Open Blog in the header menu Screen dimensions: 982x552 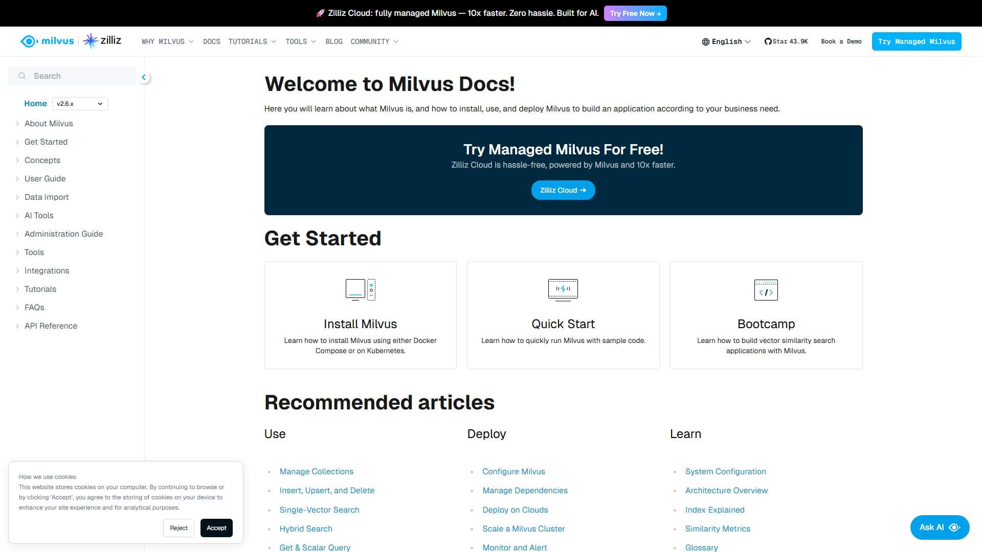coord(334,41)
